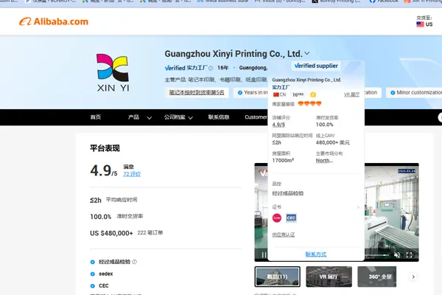The width and height of the screenshot is (442, 295).
Task: Open info icon beside 实力工厂
Action: coord(211,68)
